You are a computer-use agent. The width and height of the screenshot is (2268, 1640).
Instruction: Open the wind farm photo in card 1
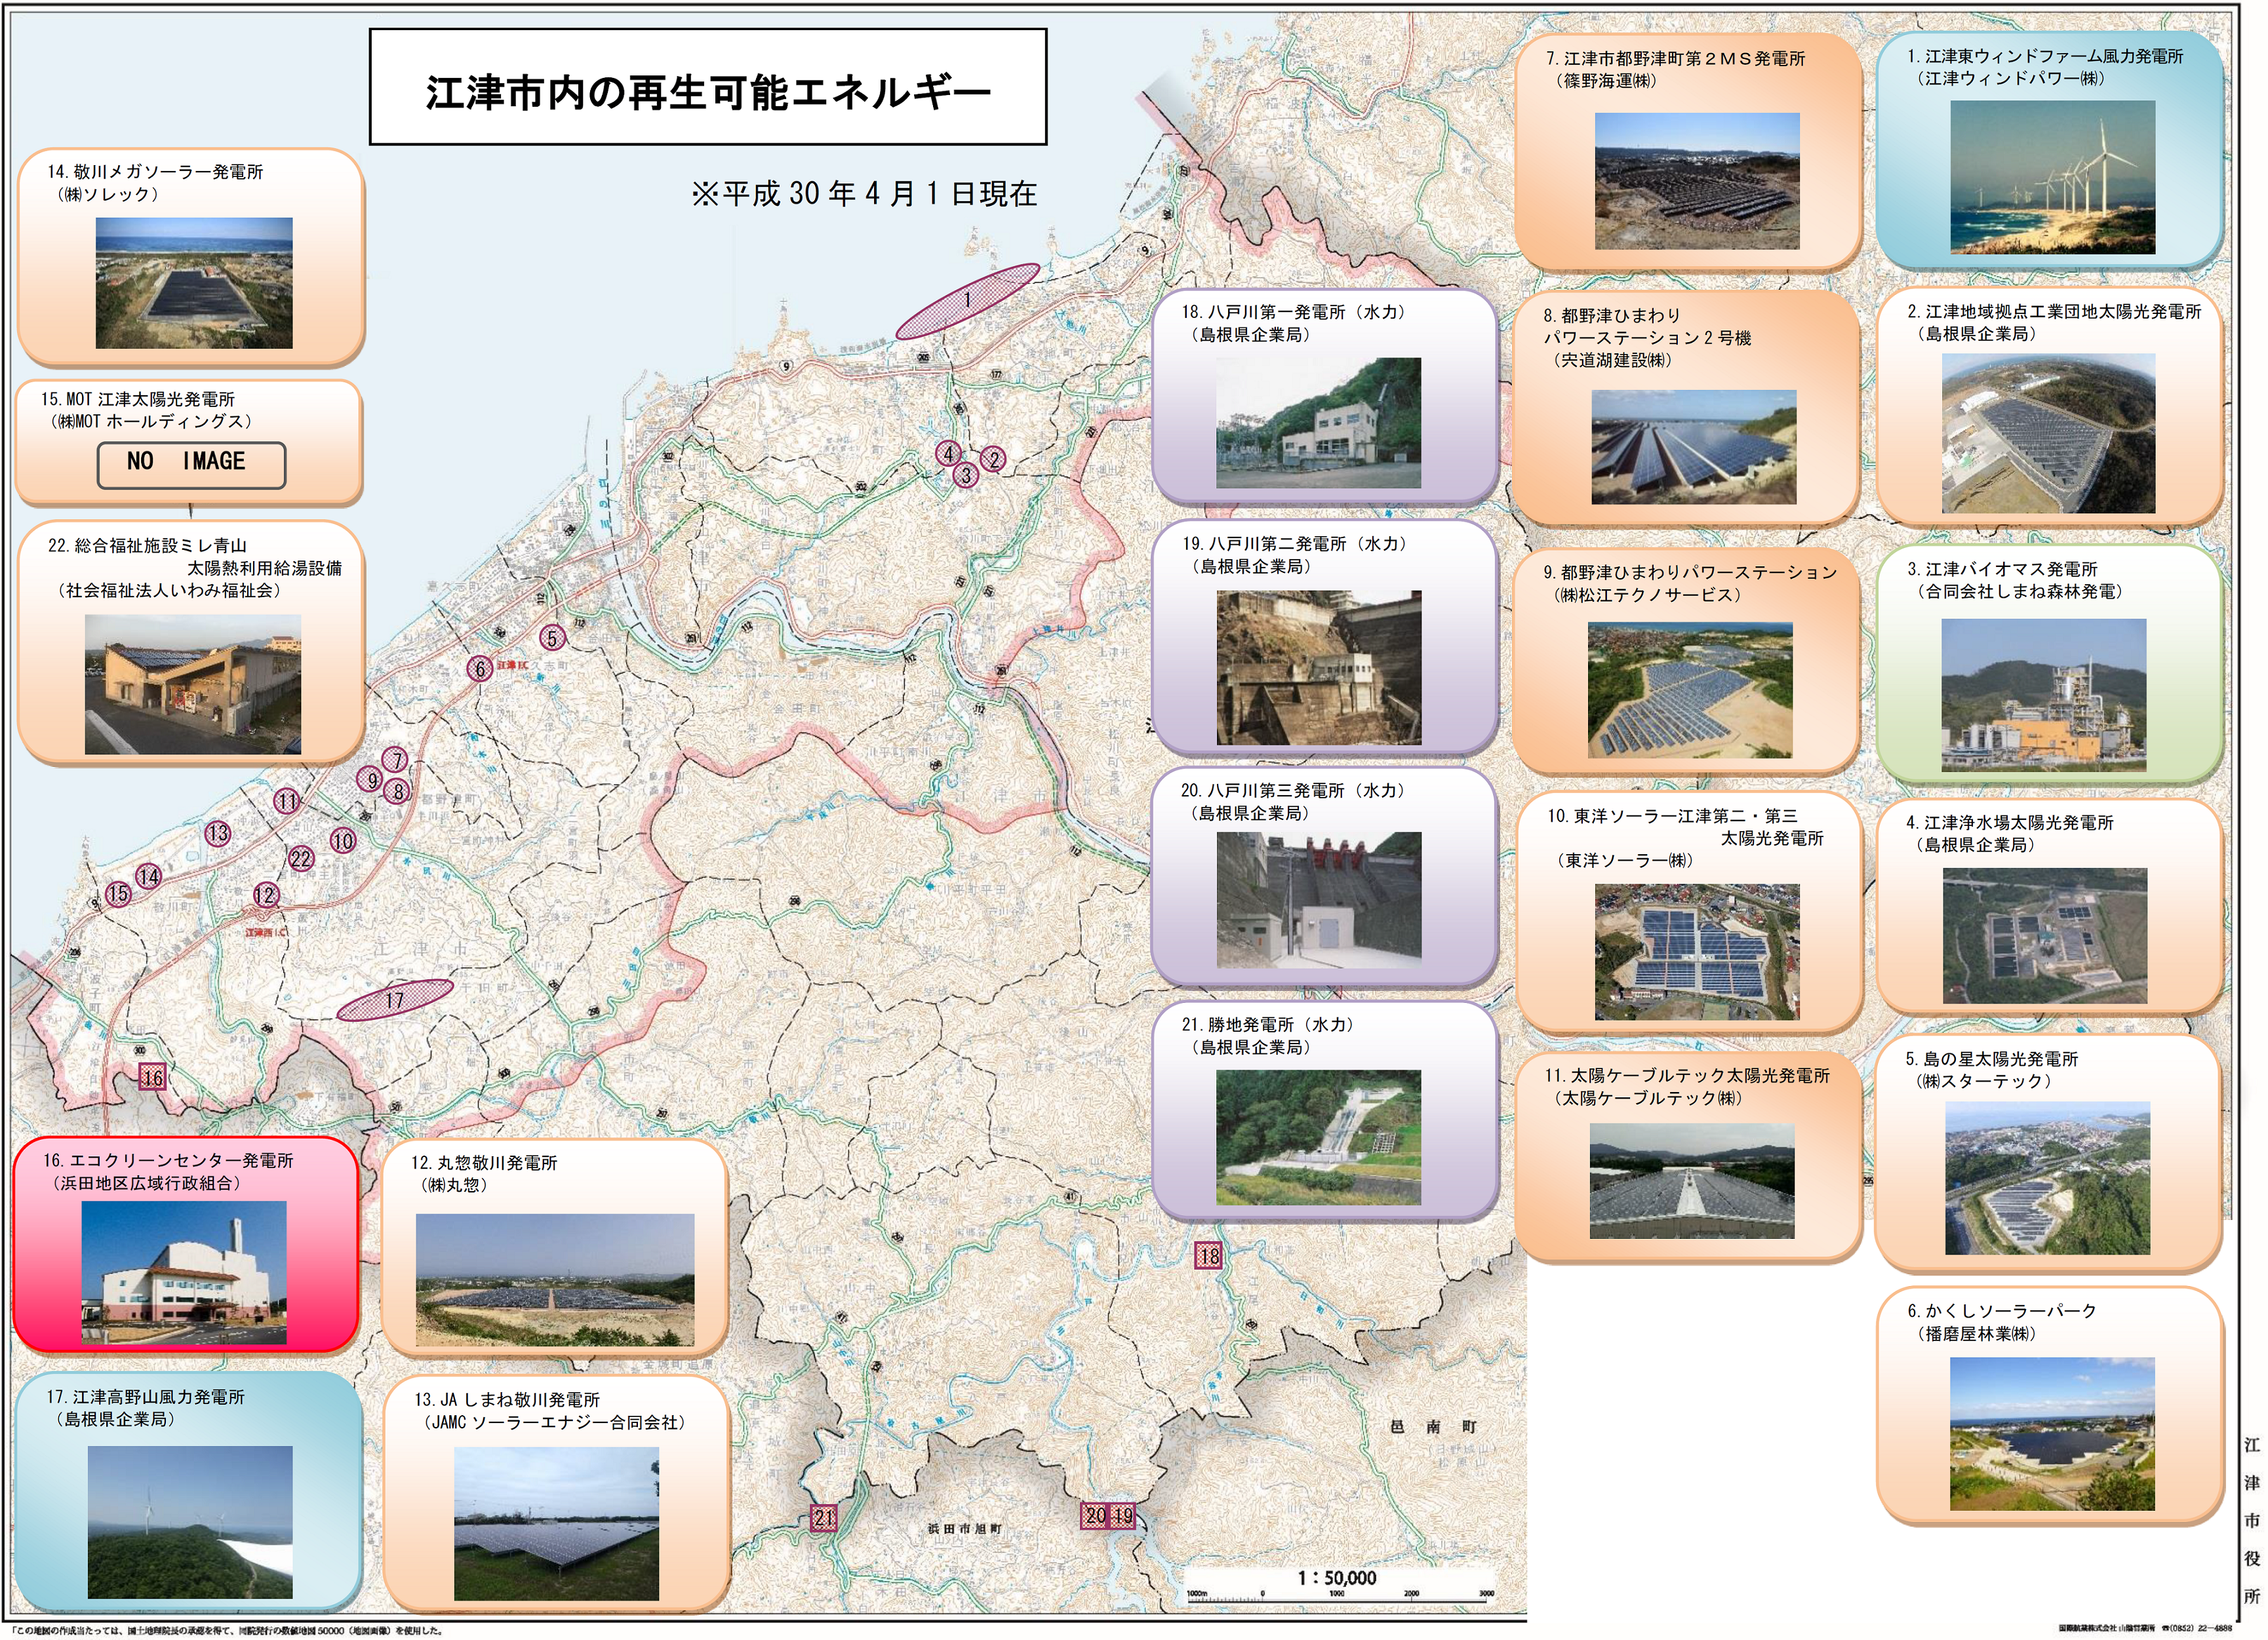click(2052, 177)
